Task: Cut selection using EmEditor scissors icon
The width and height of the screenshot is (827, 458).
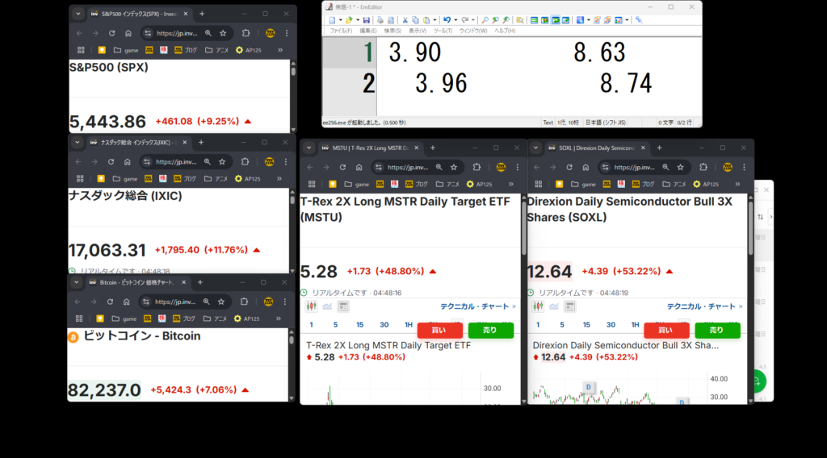Action: click(x=405, y=20)
